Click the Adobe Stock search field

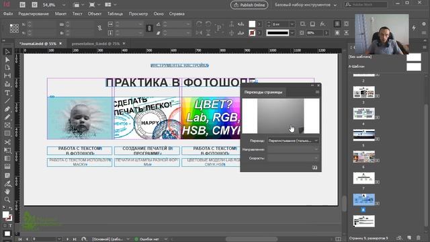[366, 5]
